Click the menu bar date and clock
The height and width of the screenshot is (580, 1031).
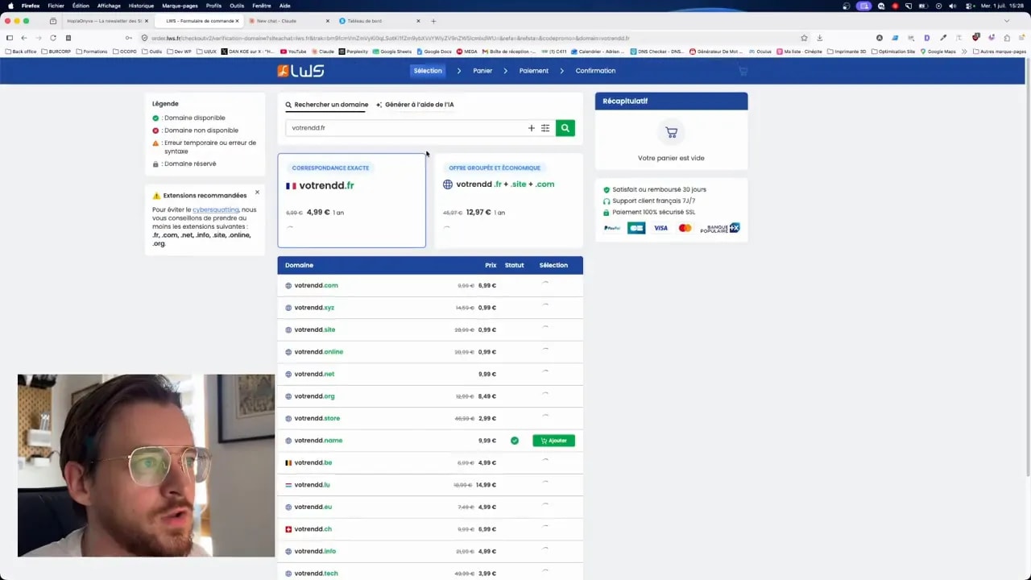point(1002,6)
